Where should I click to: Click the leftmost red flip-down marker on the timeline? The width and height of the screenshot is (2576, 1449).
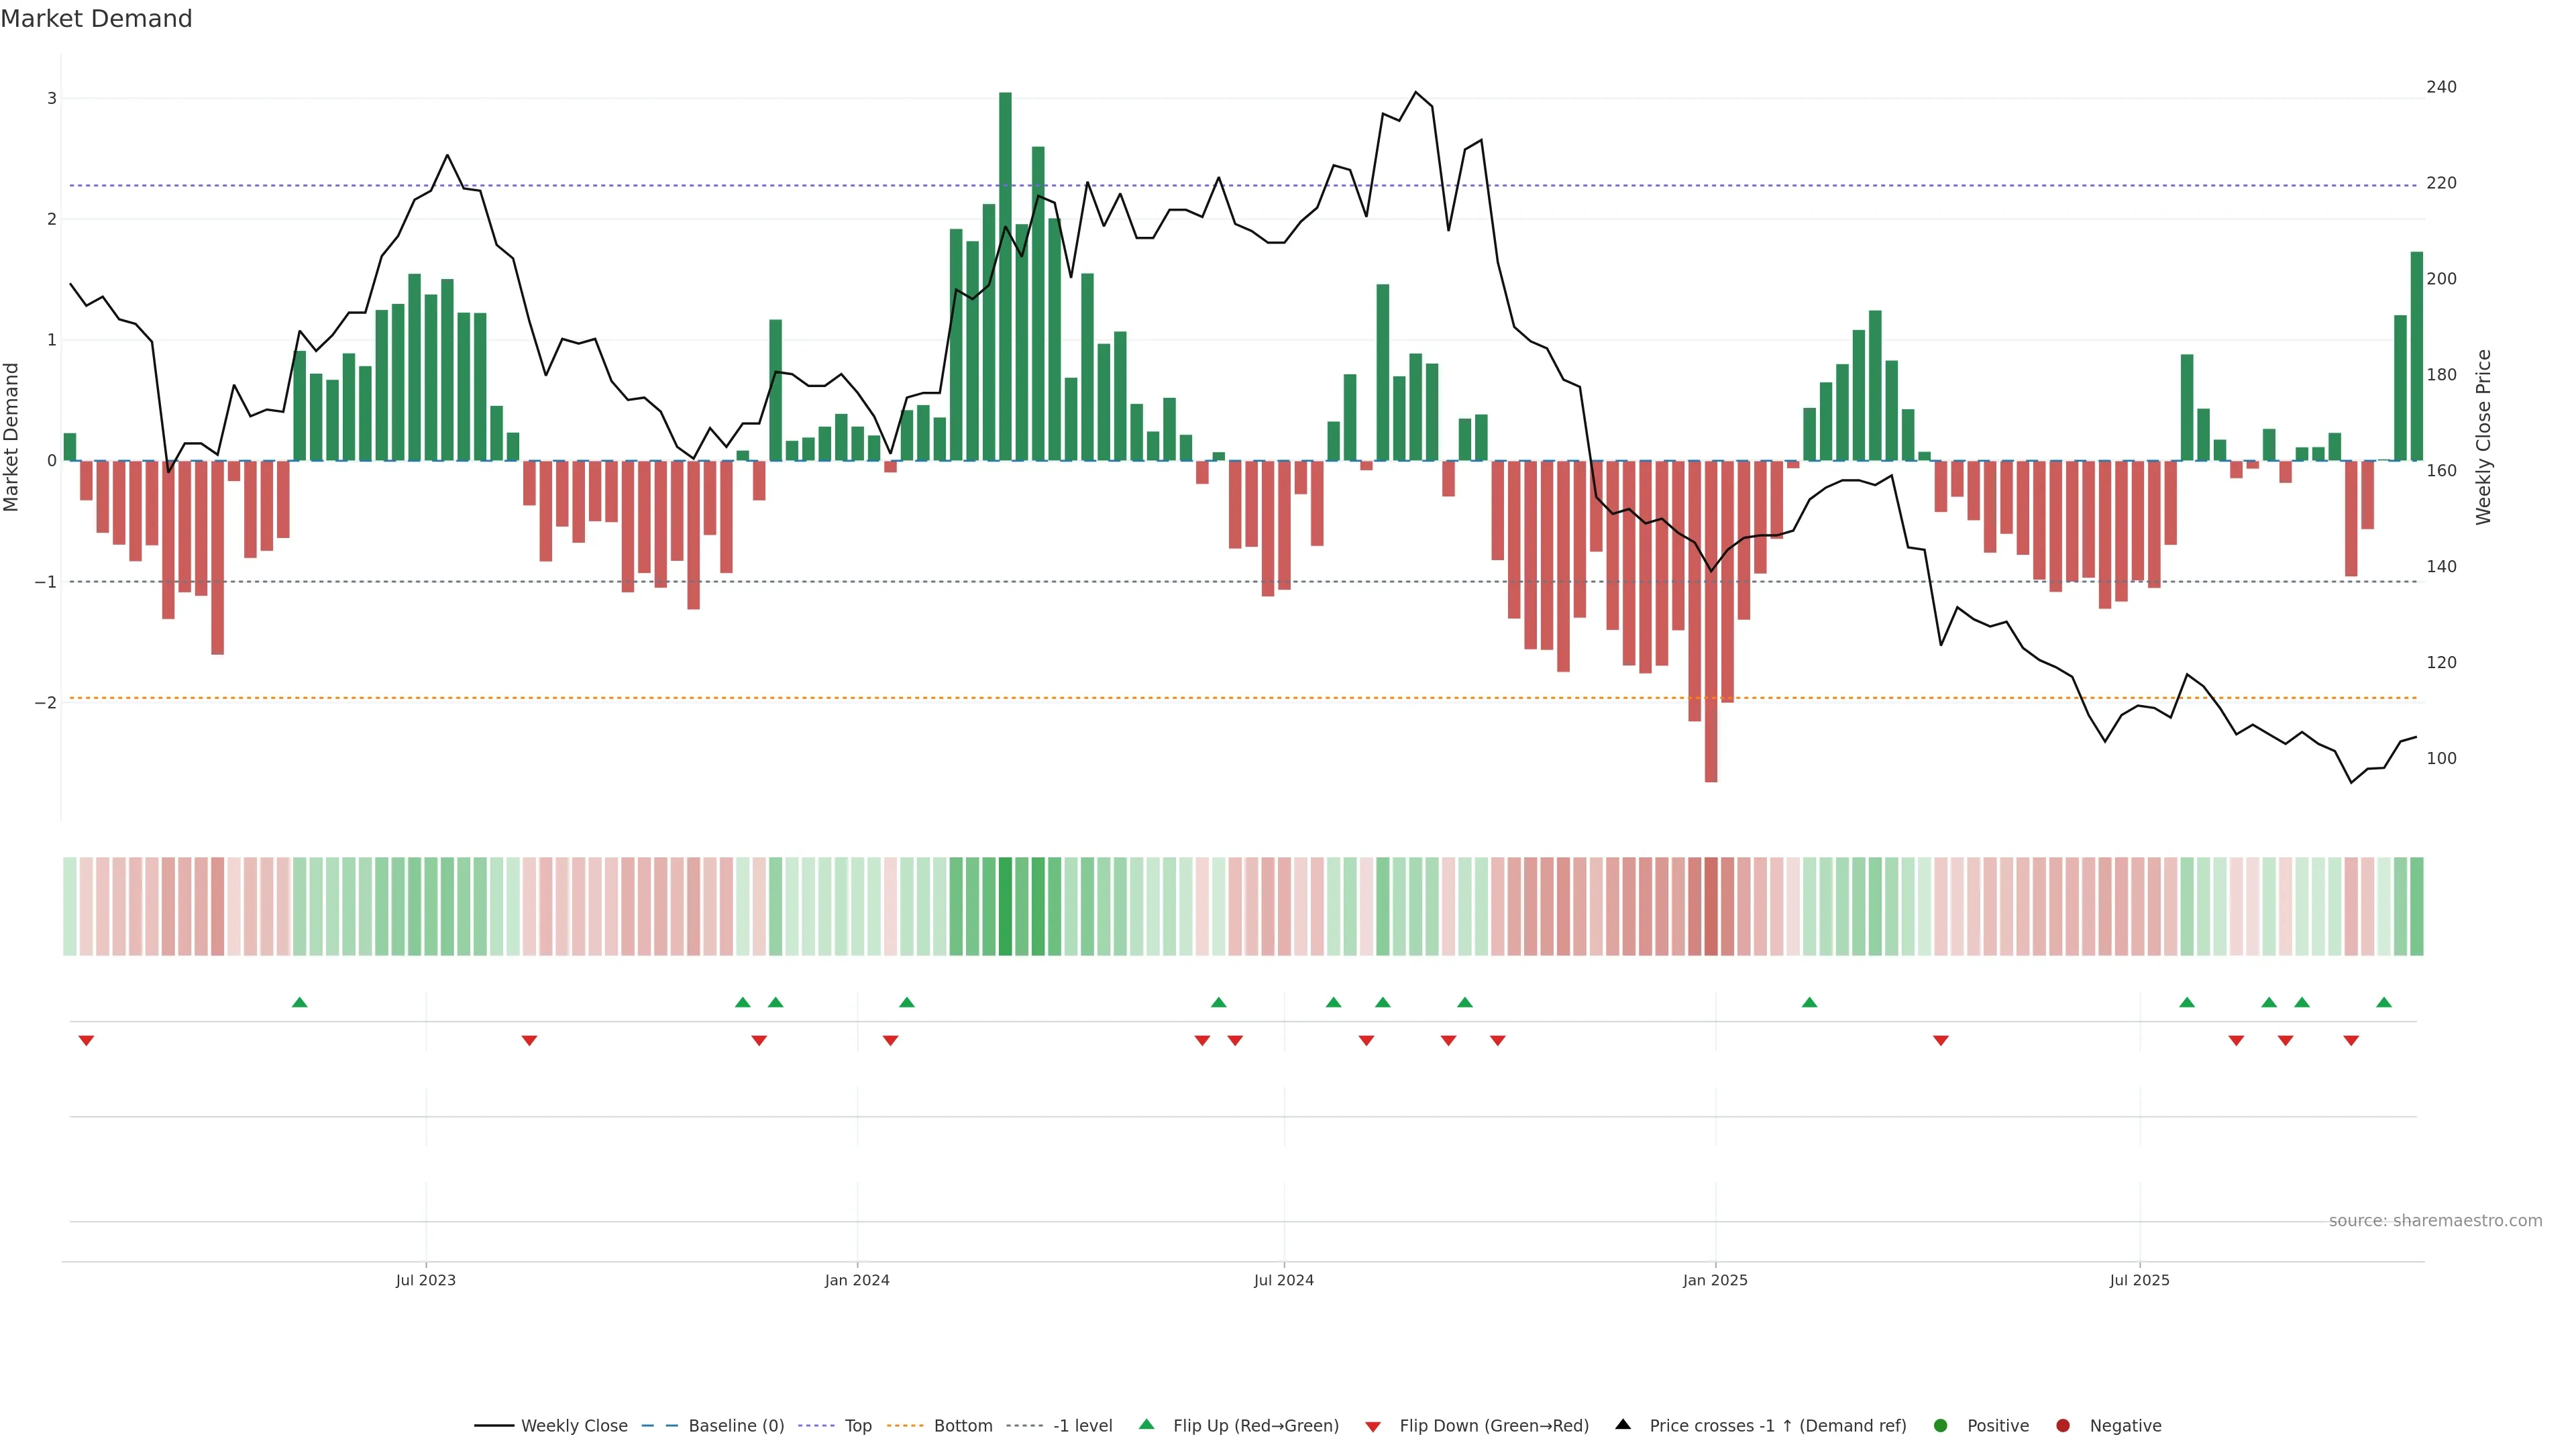tap(86, 1041)
